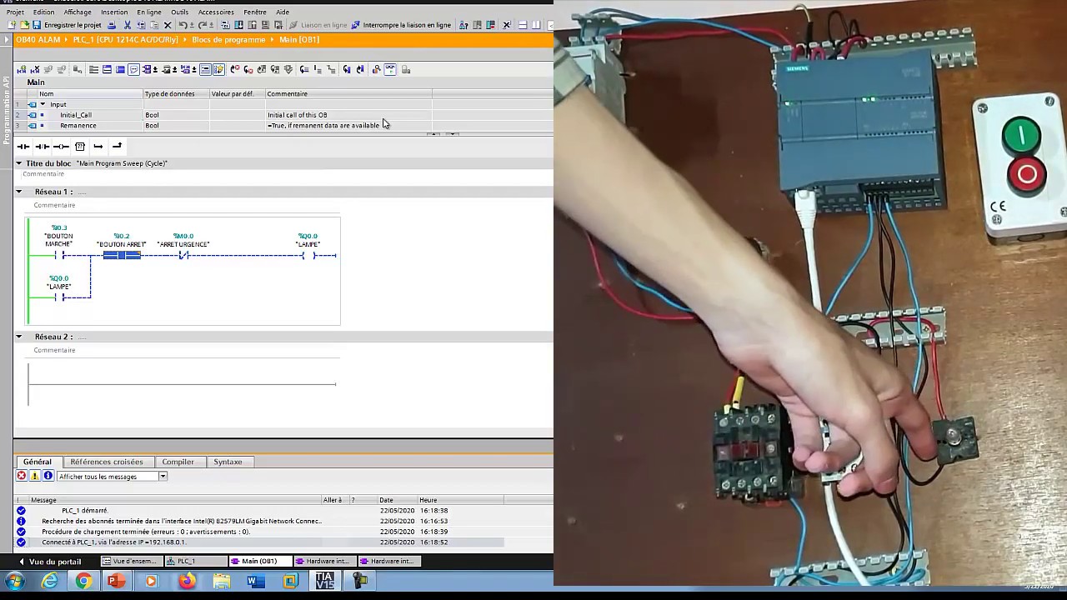Click the Delete X icon in main toolbar

168,25
